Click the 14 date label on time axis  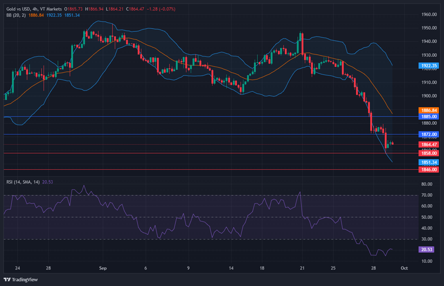click(231, 268)
